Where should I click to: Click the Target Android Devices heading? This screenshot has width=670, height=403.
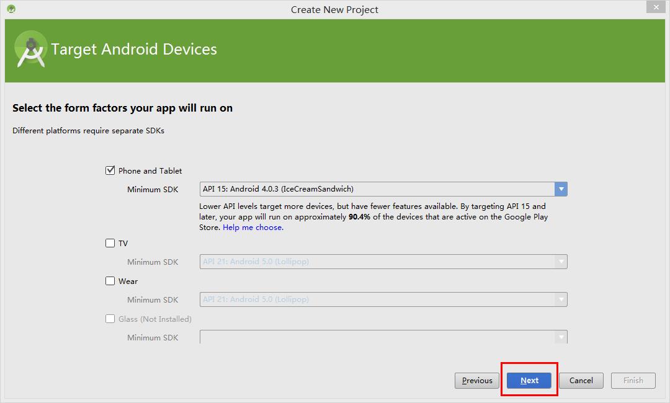[x=134, y=49]
